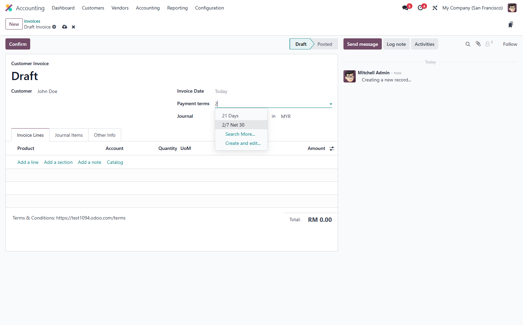The width and height of the screenshot is (523, 325).
Task: Select Search More in payment terms list
Action: [241, 134]
